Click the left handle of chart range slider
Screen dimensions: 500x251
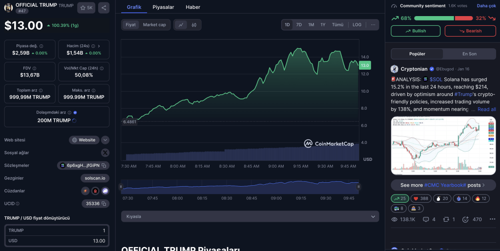(122, 186)
